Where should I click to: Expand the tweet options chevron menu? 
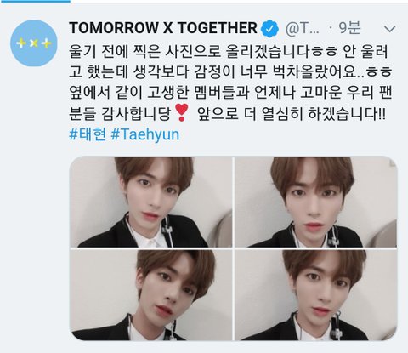(x=390, y=29)
